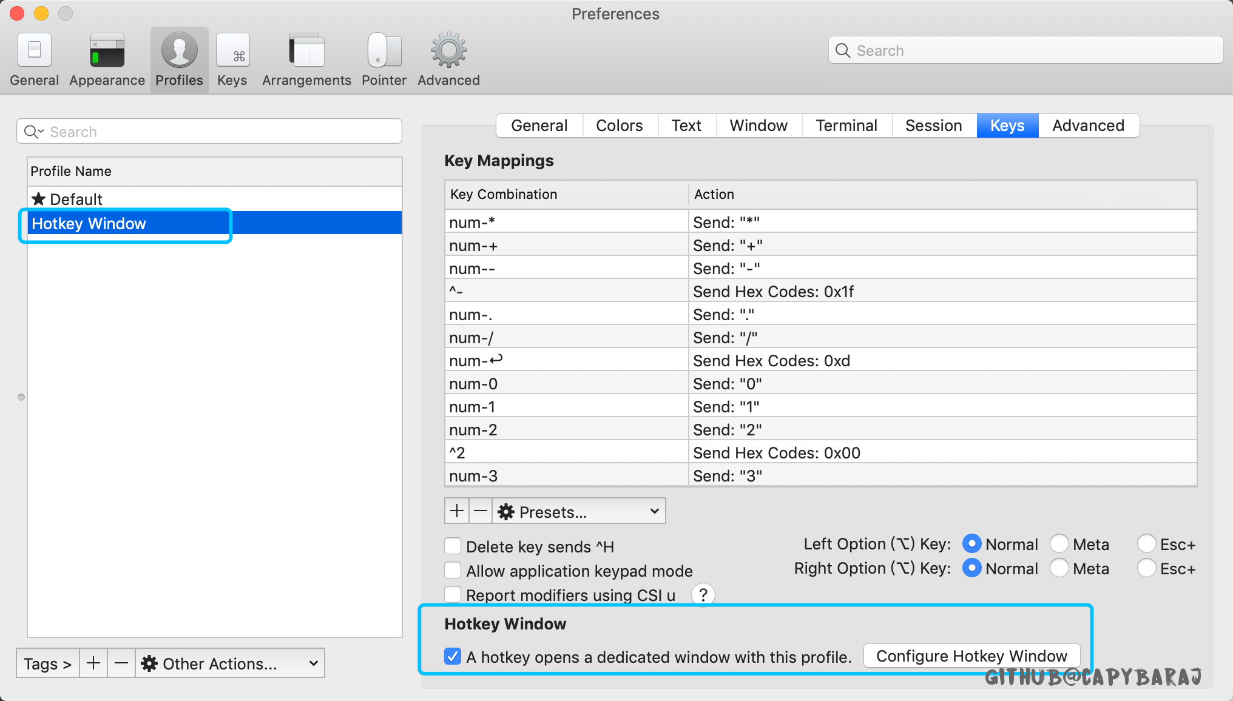Click Configure Hotkey Window button
This screenshot has height=701, width=1233.
(971, 656)
